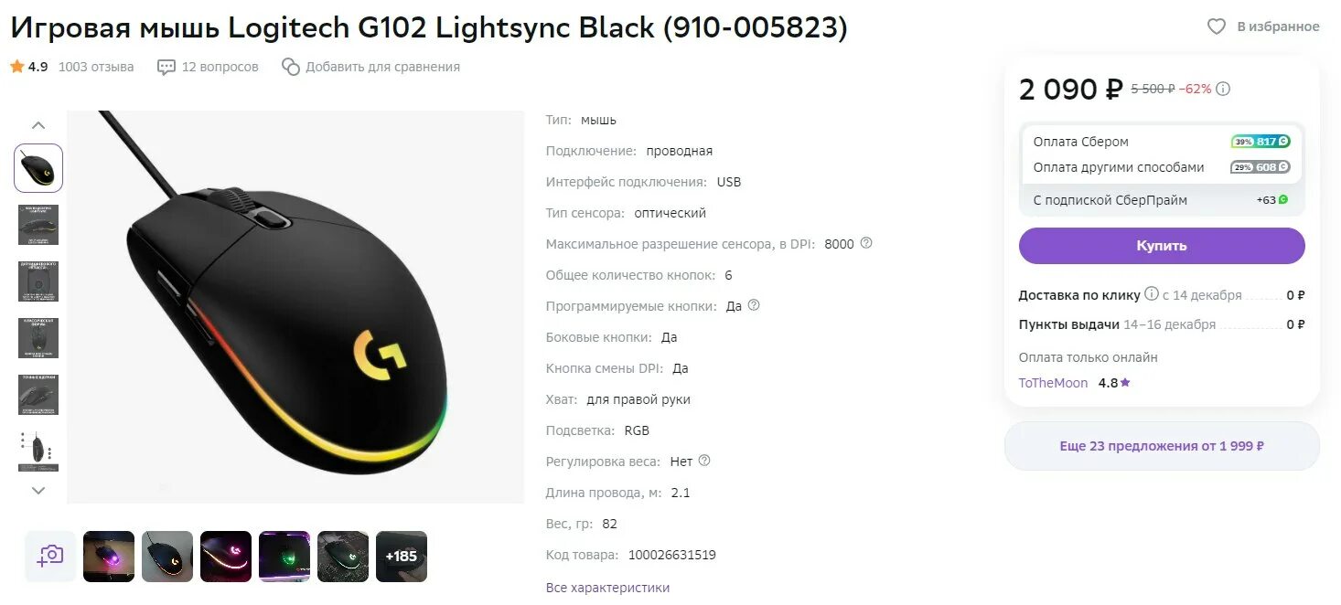The width and height of the screenshot is (1341, 605).
Task: Click help icon beside Регулировка веса
Action: click(x=703, y=461)
